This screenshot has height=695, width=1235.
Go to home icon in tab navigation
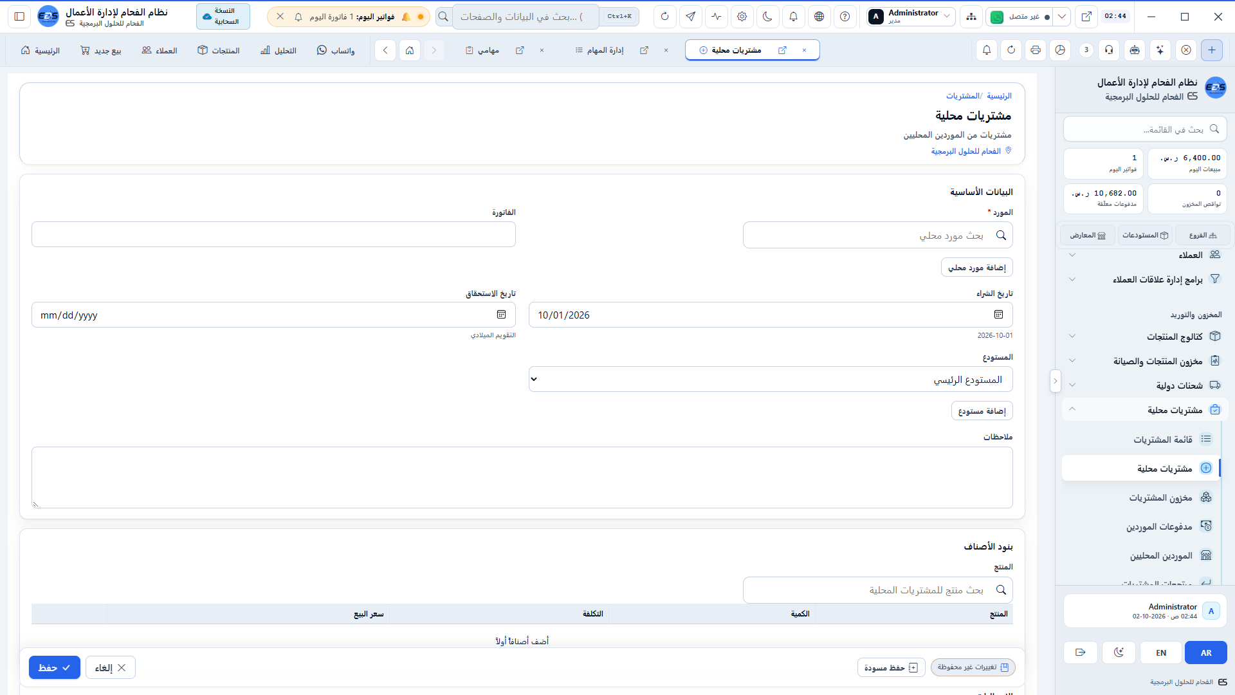click(410, 50)
